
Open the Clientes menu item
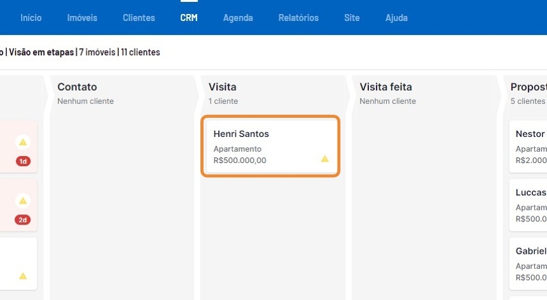(139, 18)
